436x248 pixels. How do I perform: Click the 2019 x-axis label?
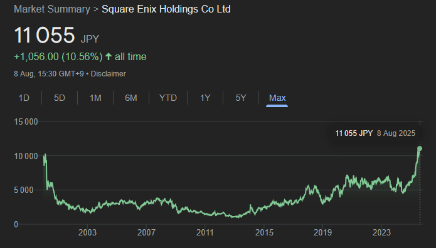(x=322, y=232)
